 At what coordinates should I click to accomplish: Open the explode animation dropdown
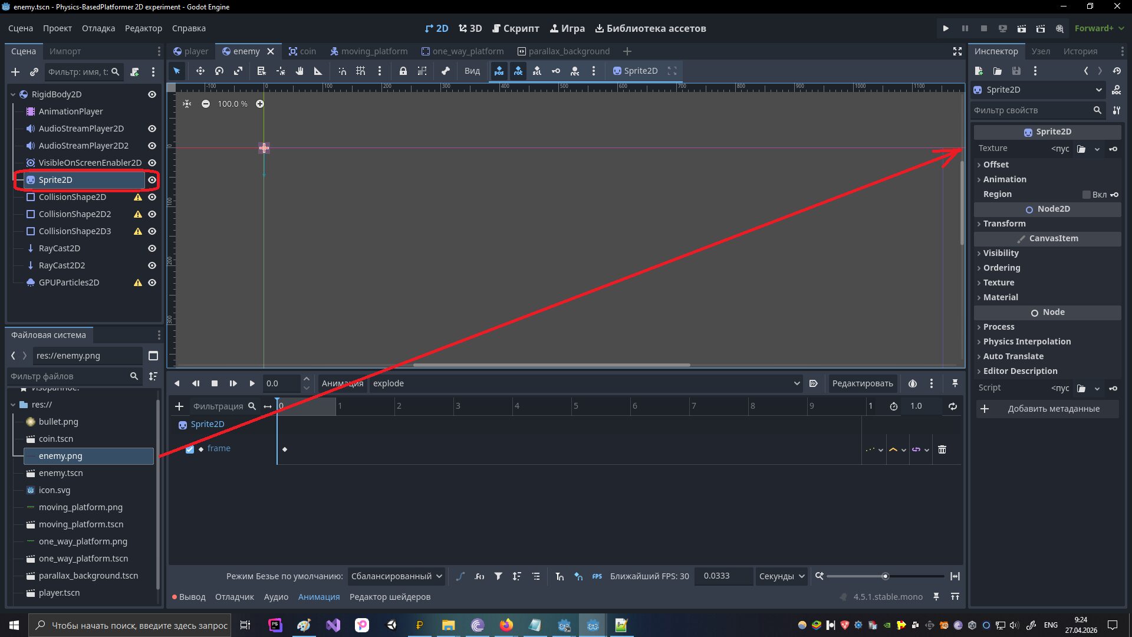click(x=586, y=383)
